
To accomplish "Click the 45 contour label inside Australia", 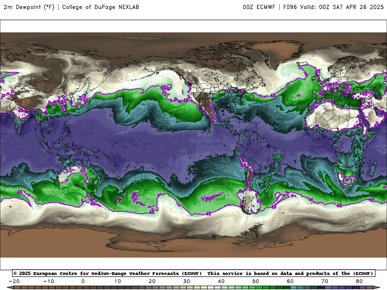I will pyautogui.click(x=83, y=170).
